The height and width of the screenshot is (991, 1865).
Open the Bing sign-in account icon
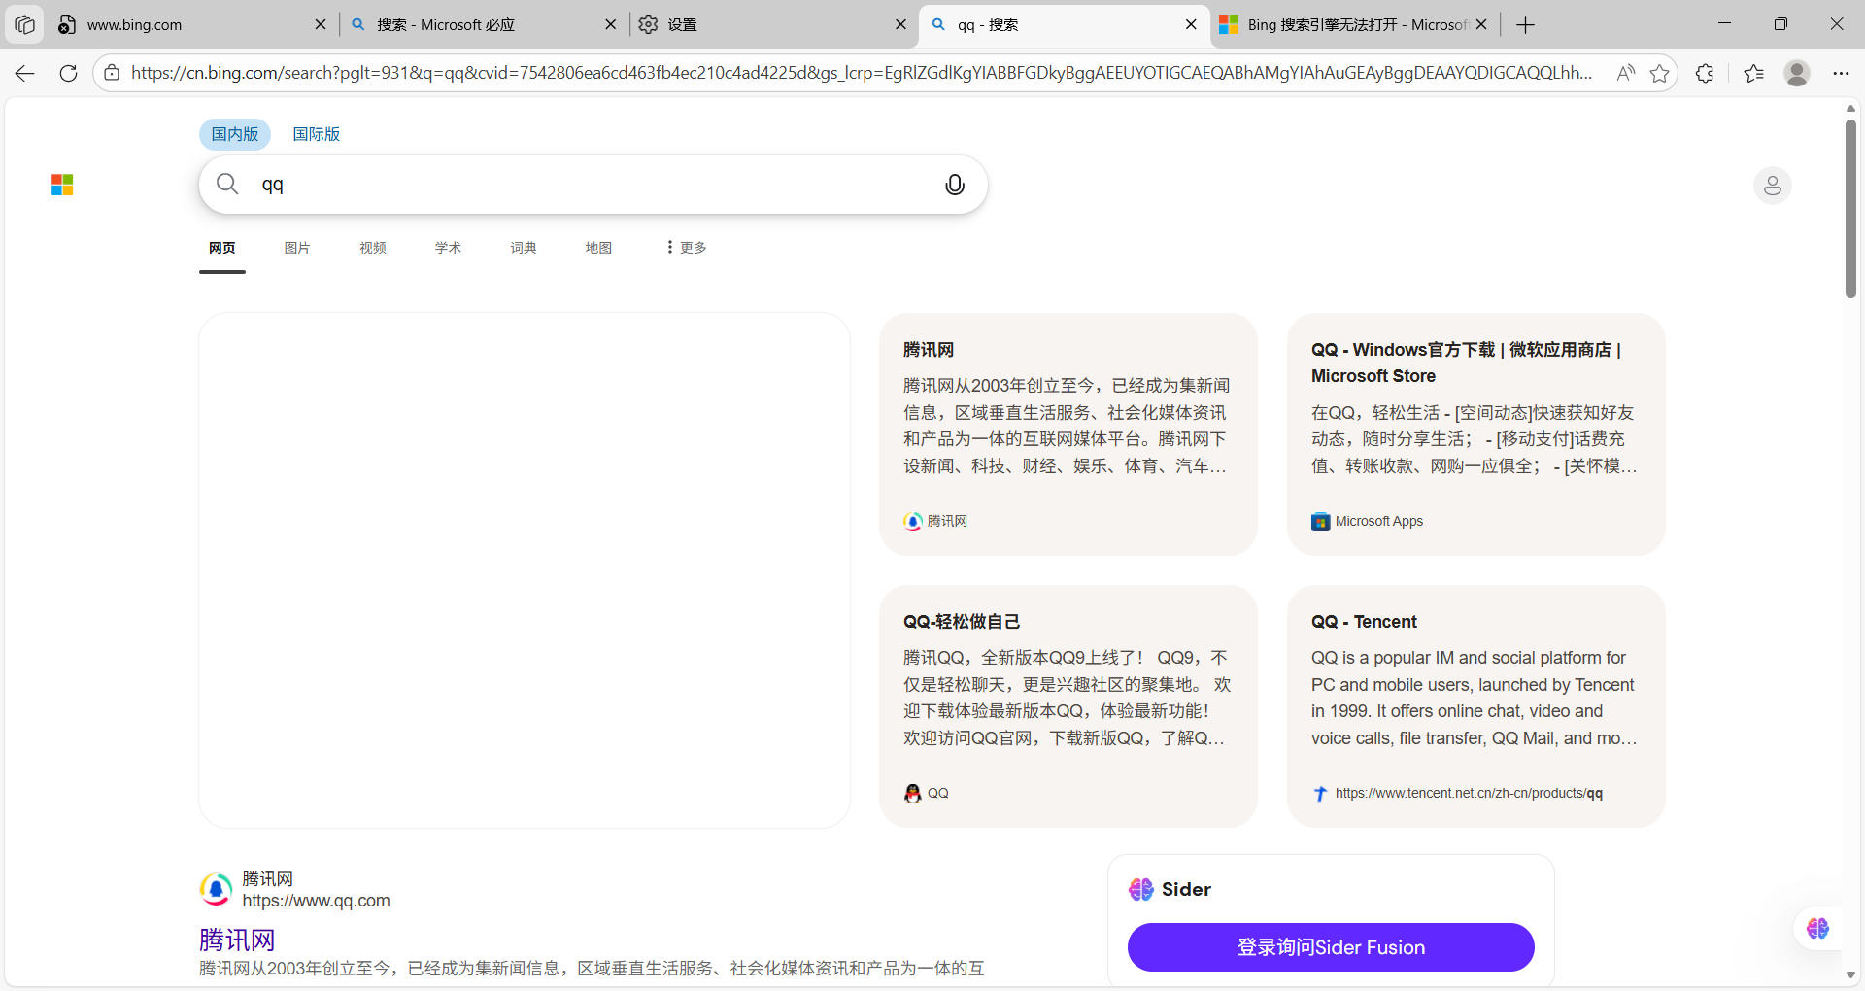pyautogui.click(x=1773, y=186)
